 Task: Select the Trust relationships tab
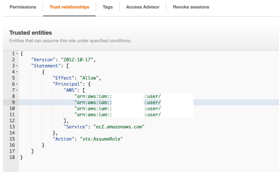coord(69,7)
